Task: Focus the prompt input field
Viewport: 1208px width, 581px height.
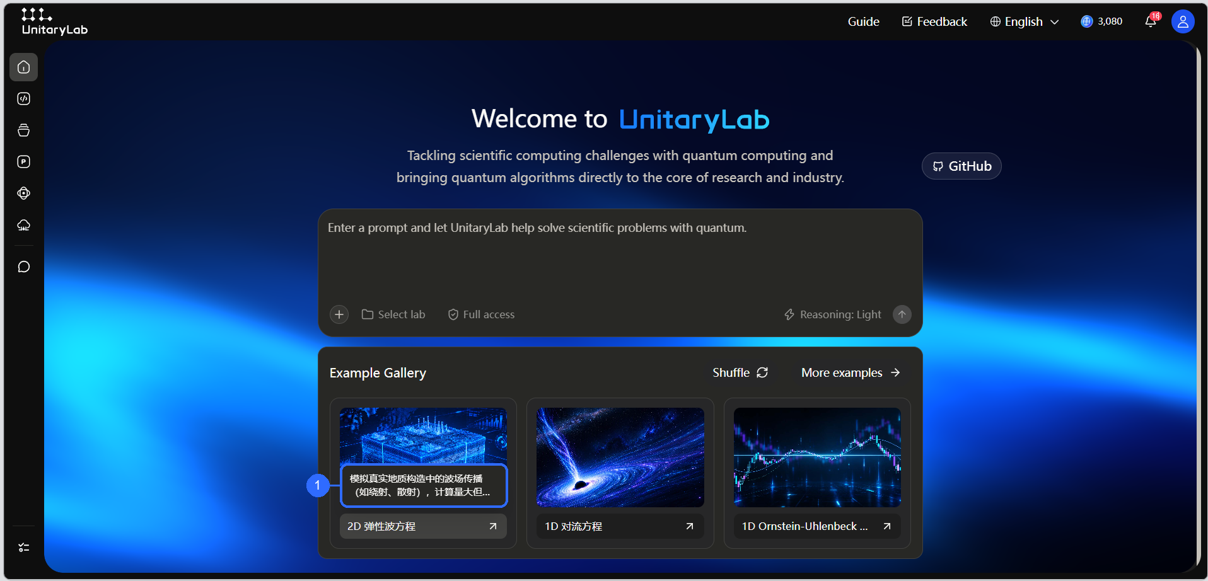Action: coord(620,257)
